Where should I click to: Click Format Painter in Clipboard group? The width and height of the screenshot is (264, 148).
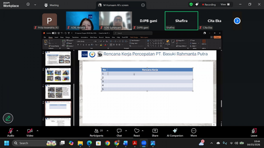[54, 46]
